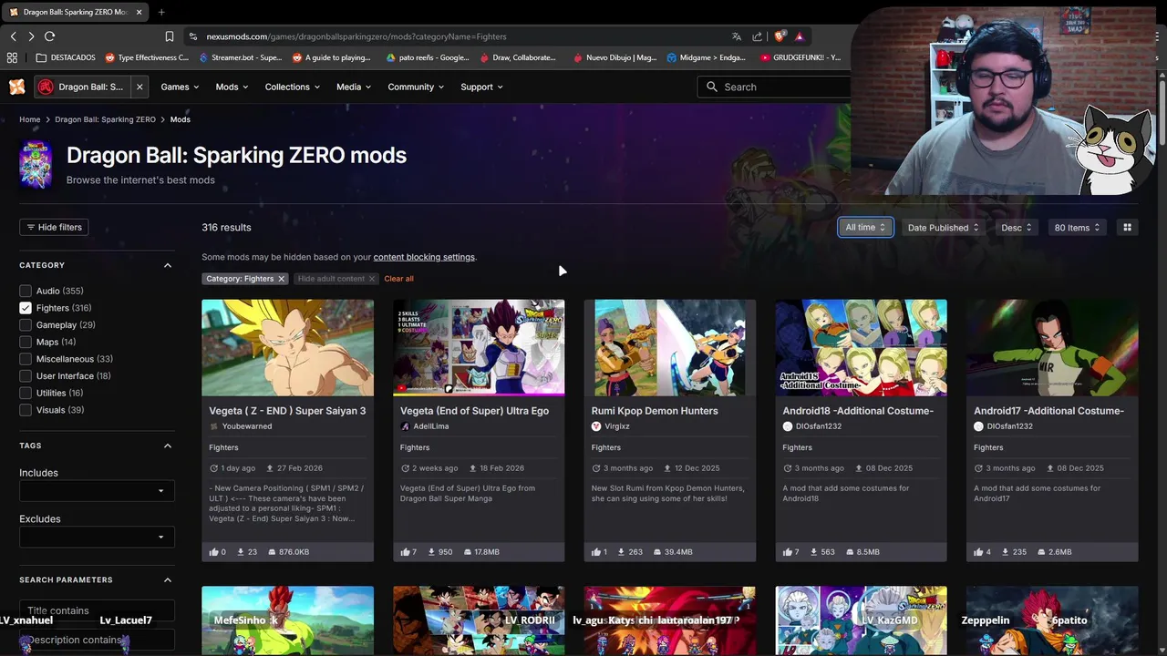Open Vegeta (Z - END) Super Saiyan 3 mod
This screenshot has height=656, width=1167.
287,411
